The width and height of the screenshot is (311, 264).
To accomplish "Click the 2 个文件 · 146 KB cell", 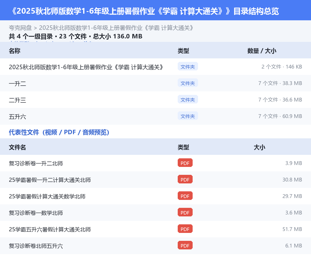I will pos(282,67).
